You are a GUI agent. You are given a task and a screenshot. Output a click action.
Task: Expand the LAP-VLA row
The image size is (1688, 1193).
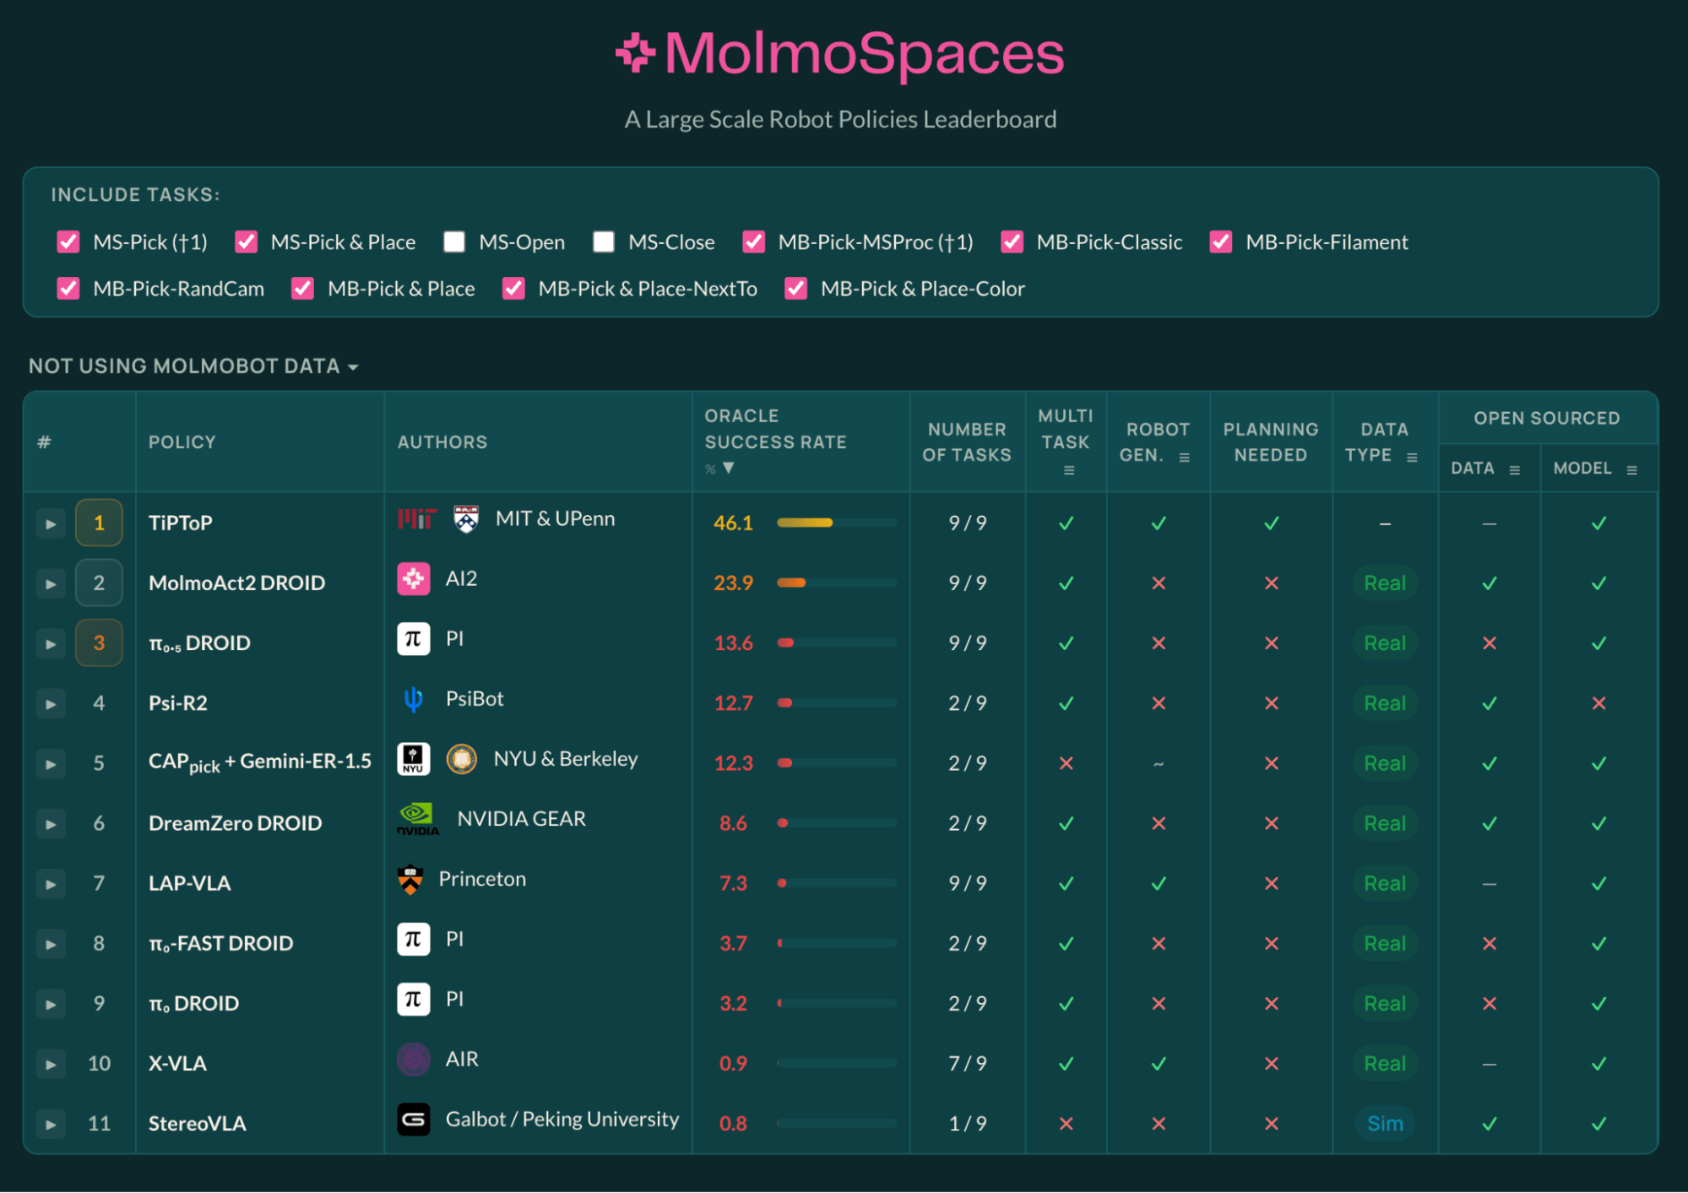pos(51,884)
